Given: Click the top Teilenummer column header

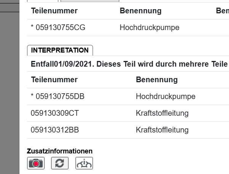Looking at the screenshot, I should click(54, 11).
